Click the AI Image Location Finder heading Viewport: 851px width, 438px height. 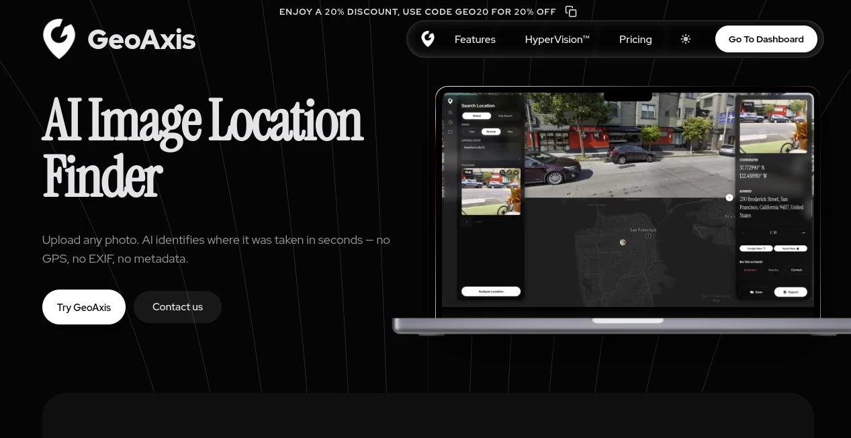click(203, 148)
